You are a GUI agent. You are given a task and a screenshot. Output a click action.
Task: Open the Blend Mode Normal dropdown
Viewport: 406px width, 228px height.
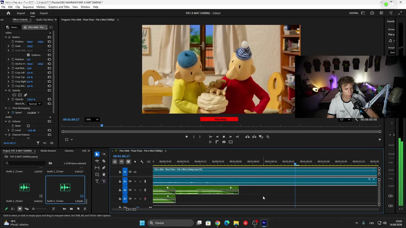(x=35, y=104)
